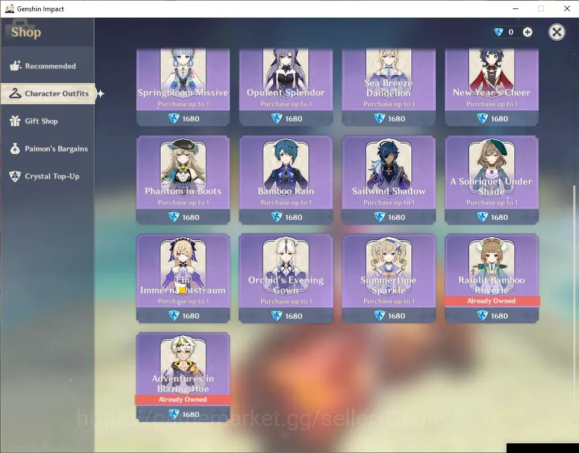The image size is (579, 453).
Task: Click Already Owned banner on Rainlit Bamboo Reverie
Action: click(491, 301)
